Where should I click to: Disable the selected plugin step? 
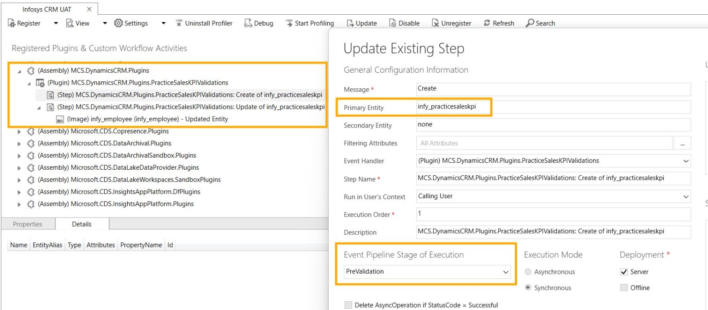(405, 23)
